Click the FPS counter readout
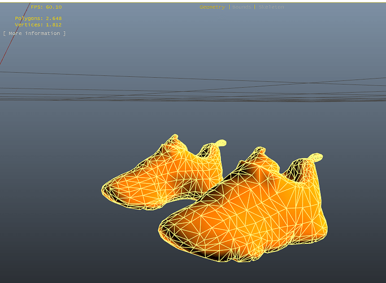 46,7
